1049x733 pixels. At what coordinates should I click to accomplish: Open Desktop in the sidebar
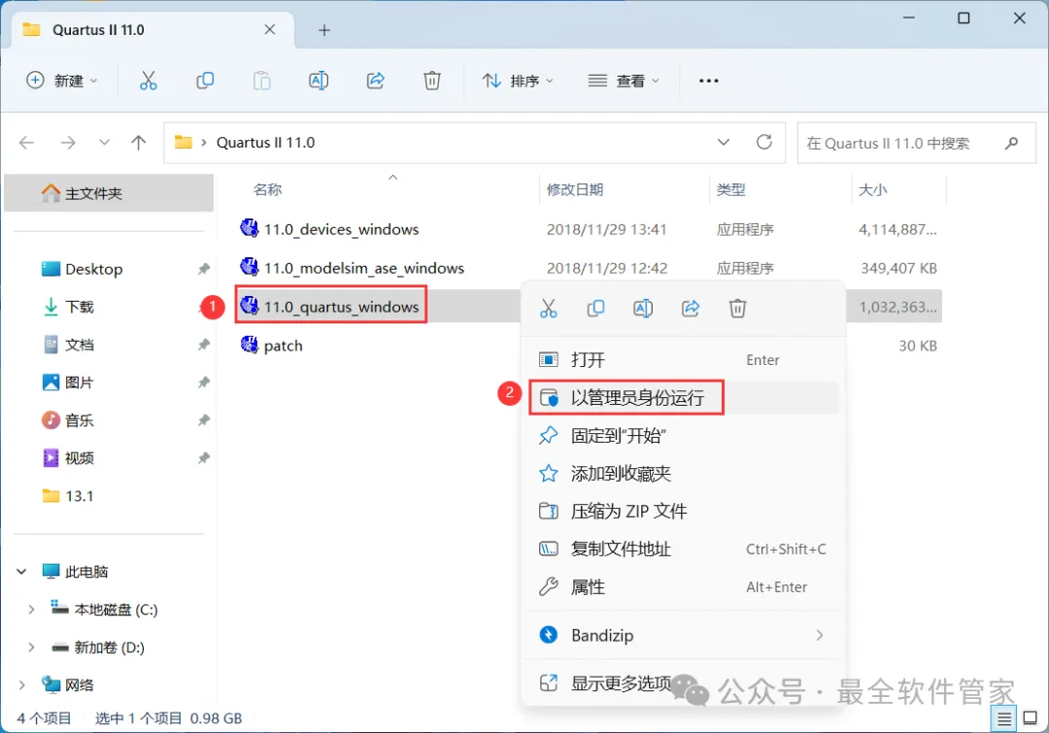[x=93, y=269]
